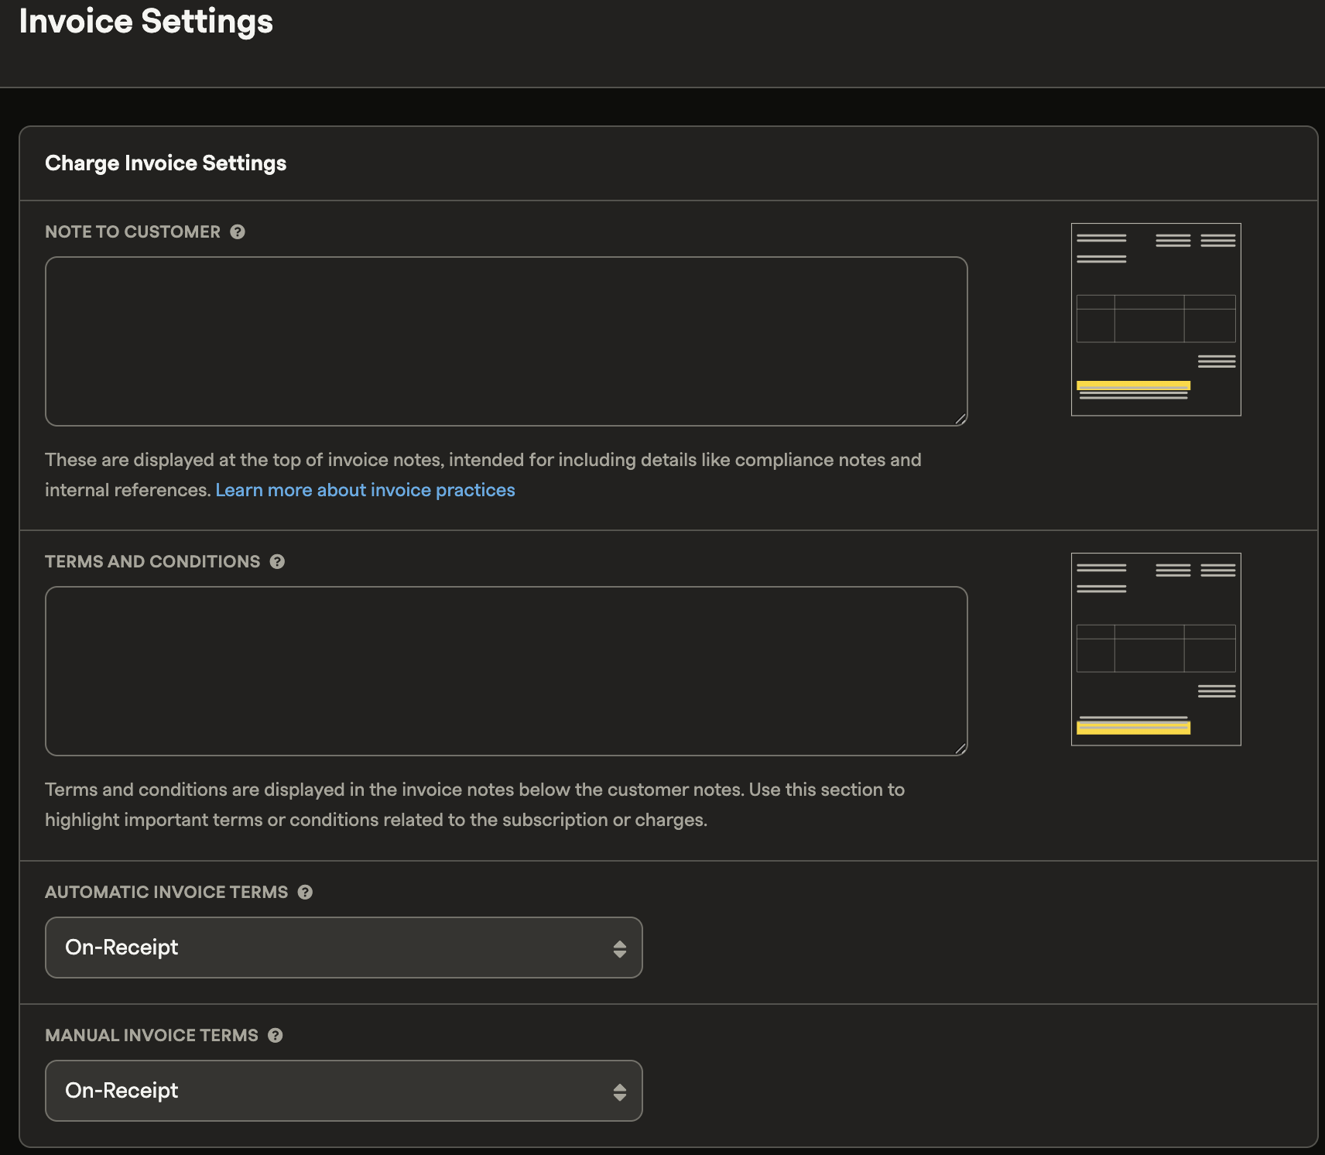Viewport: 1325px width, 1155px height.
Task: Focus the Terms and Conditions text area
Action: 506,671
